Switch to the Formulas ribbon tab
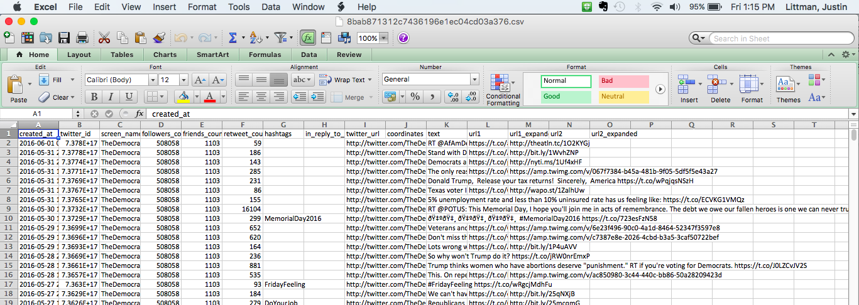This screenshot has width=859, height=305. pos(265,55)
